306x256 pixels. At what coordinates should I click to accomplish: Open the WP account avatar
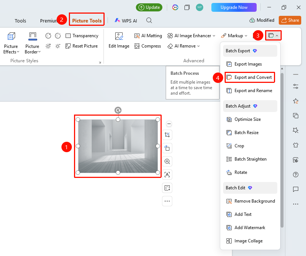tap(200, 7)
